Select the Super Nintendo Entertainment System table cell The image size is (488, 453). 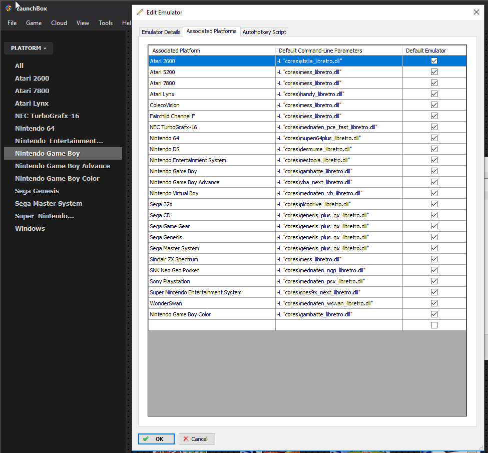pos(212,292)
